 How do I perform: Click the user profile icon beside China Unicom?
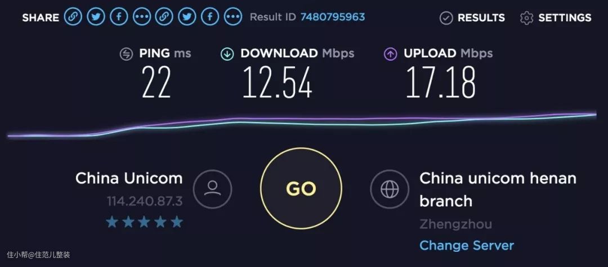point(212,189)
